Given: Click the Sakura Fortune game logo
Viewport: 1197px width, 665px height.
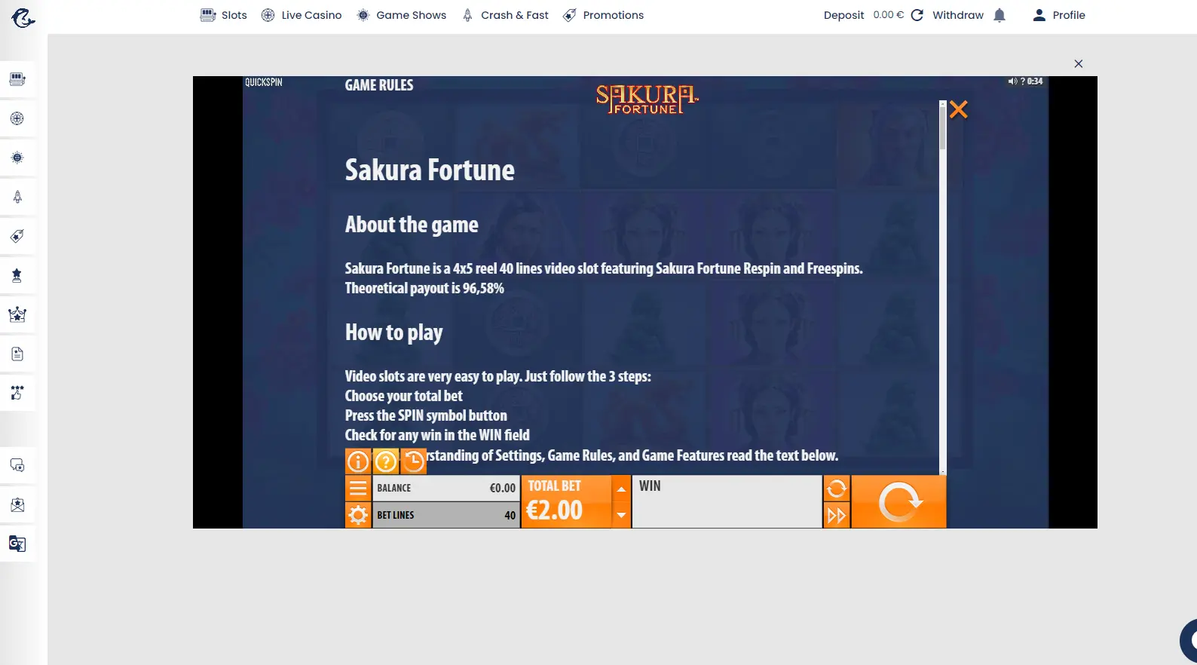Looking at the screenshot, I should coord(647,100).
